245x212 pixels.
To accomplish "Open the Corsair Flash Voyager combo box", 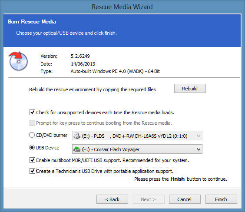I will pos(137,149).
